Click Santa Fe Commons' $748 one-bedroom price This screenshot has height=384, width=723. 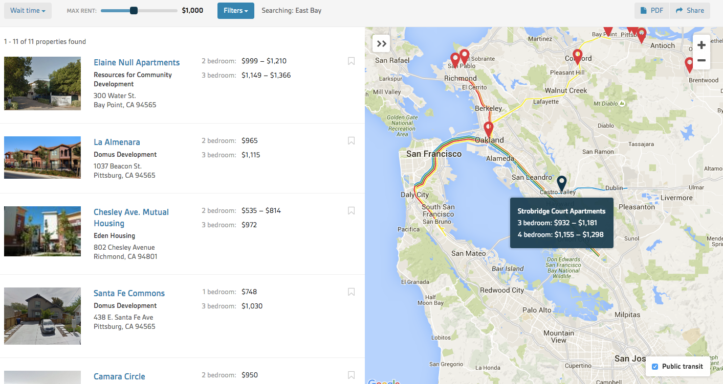point(249,292)
